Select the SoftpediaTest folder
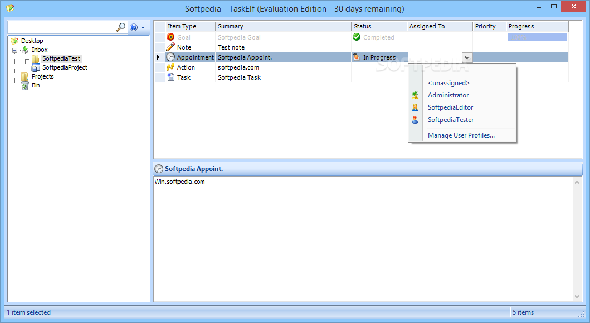Screen dimensions: 590x323 pyautogui.click(x=61, y=58)
